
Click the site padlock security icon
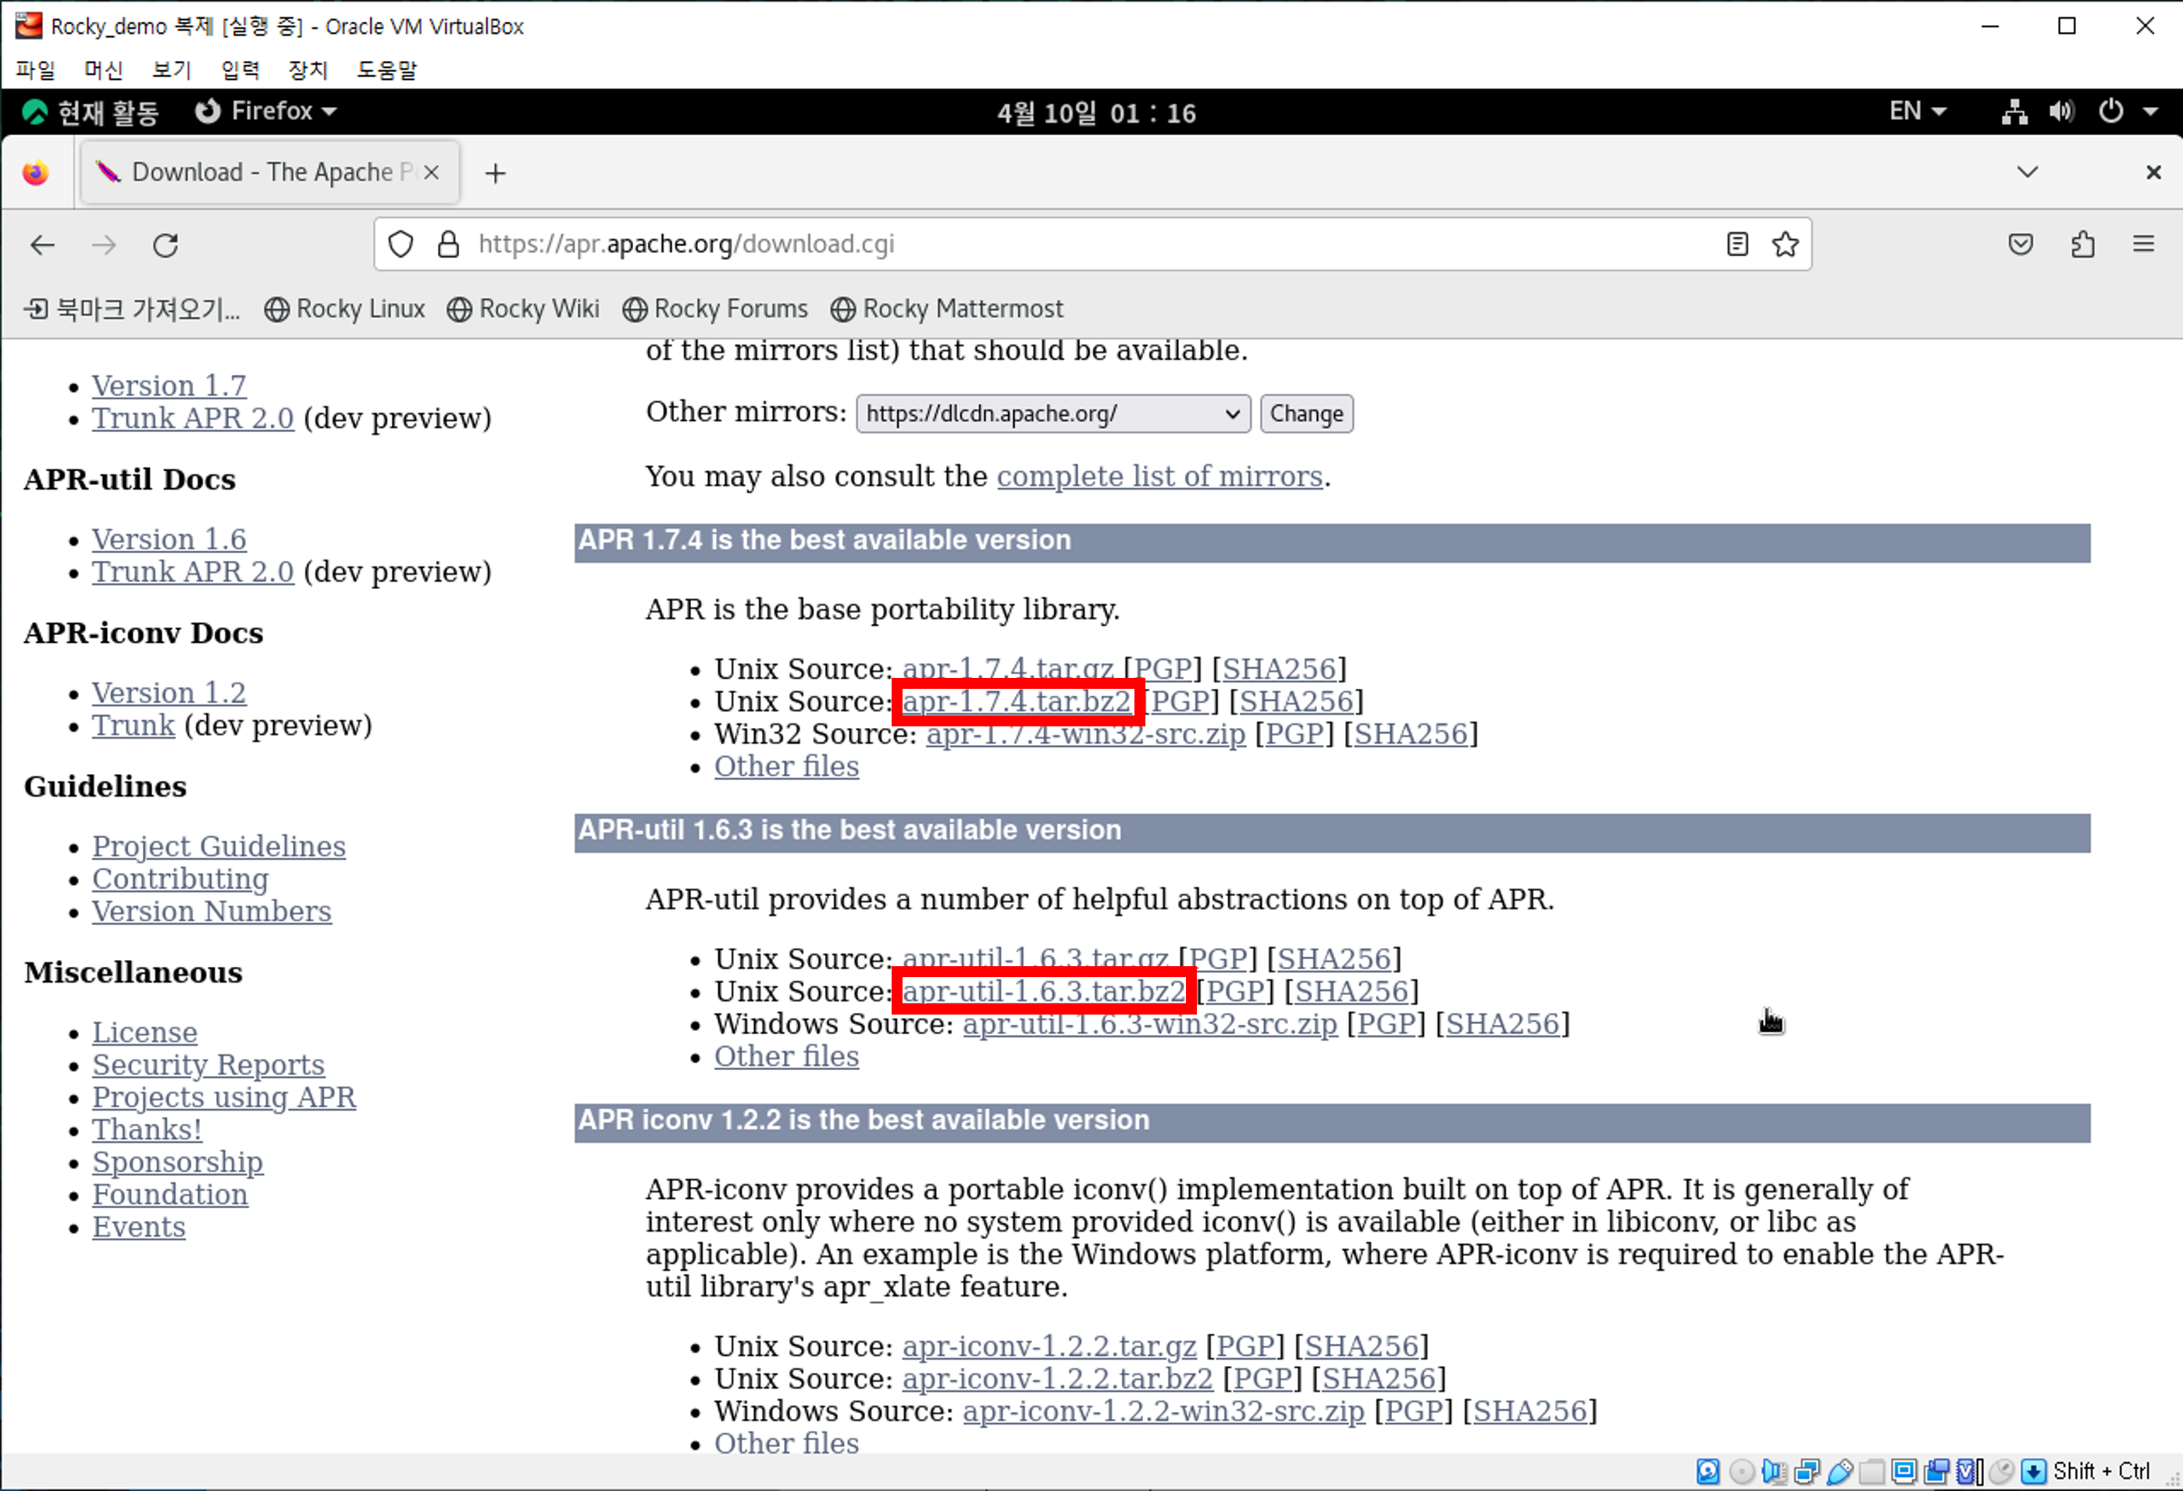tap(449, 244)
